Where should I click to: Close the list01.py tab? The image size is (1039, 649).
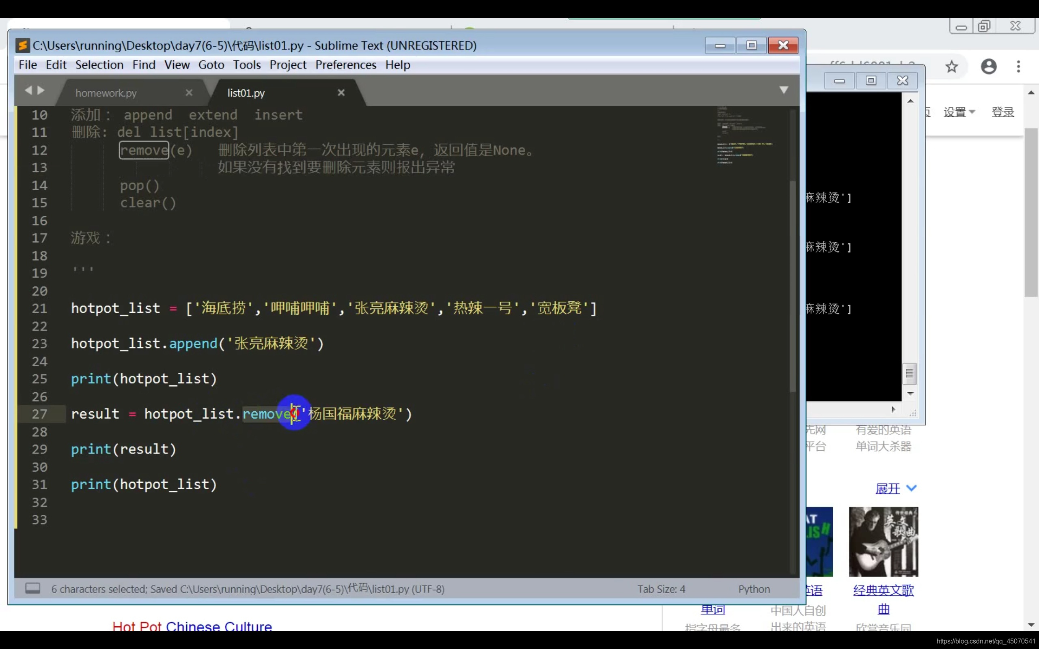coord(341,93)
